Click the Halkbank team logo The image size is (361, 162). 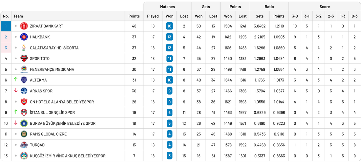24,37
